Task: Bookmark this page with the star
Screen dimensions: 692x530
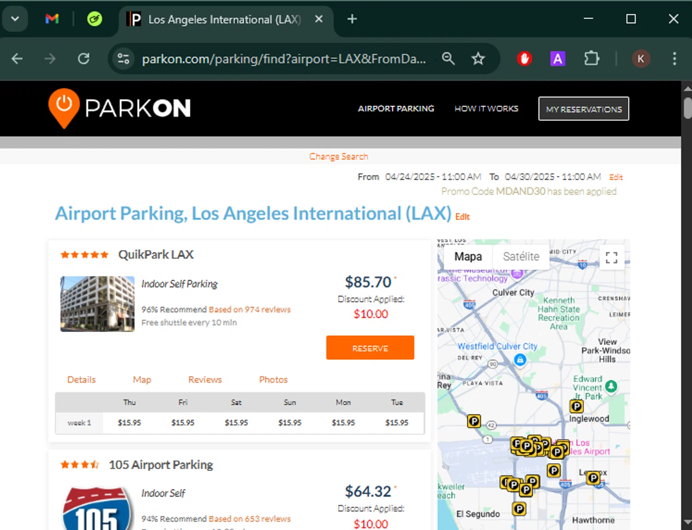Action: [x=478, y=59]
